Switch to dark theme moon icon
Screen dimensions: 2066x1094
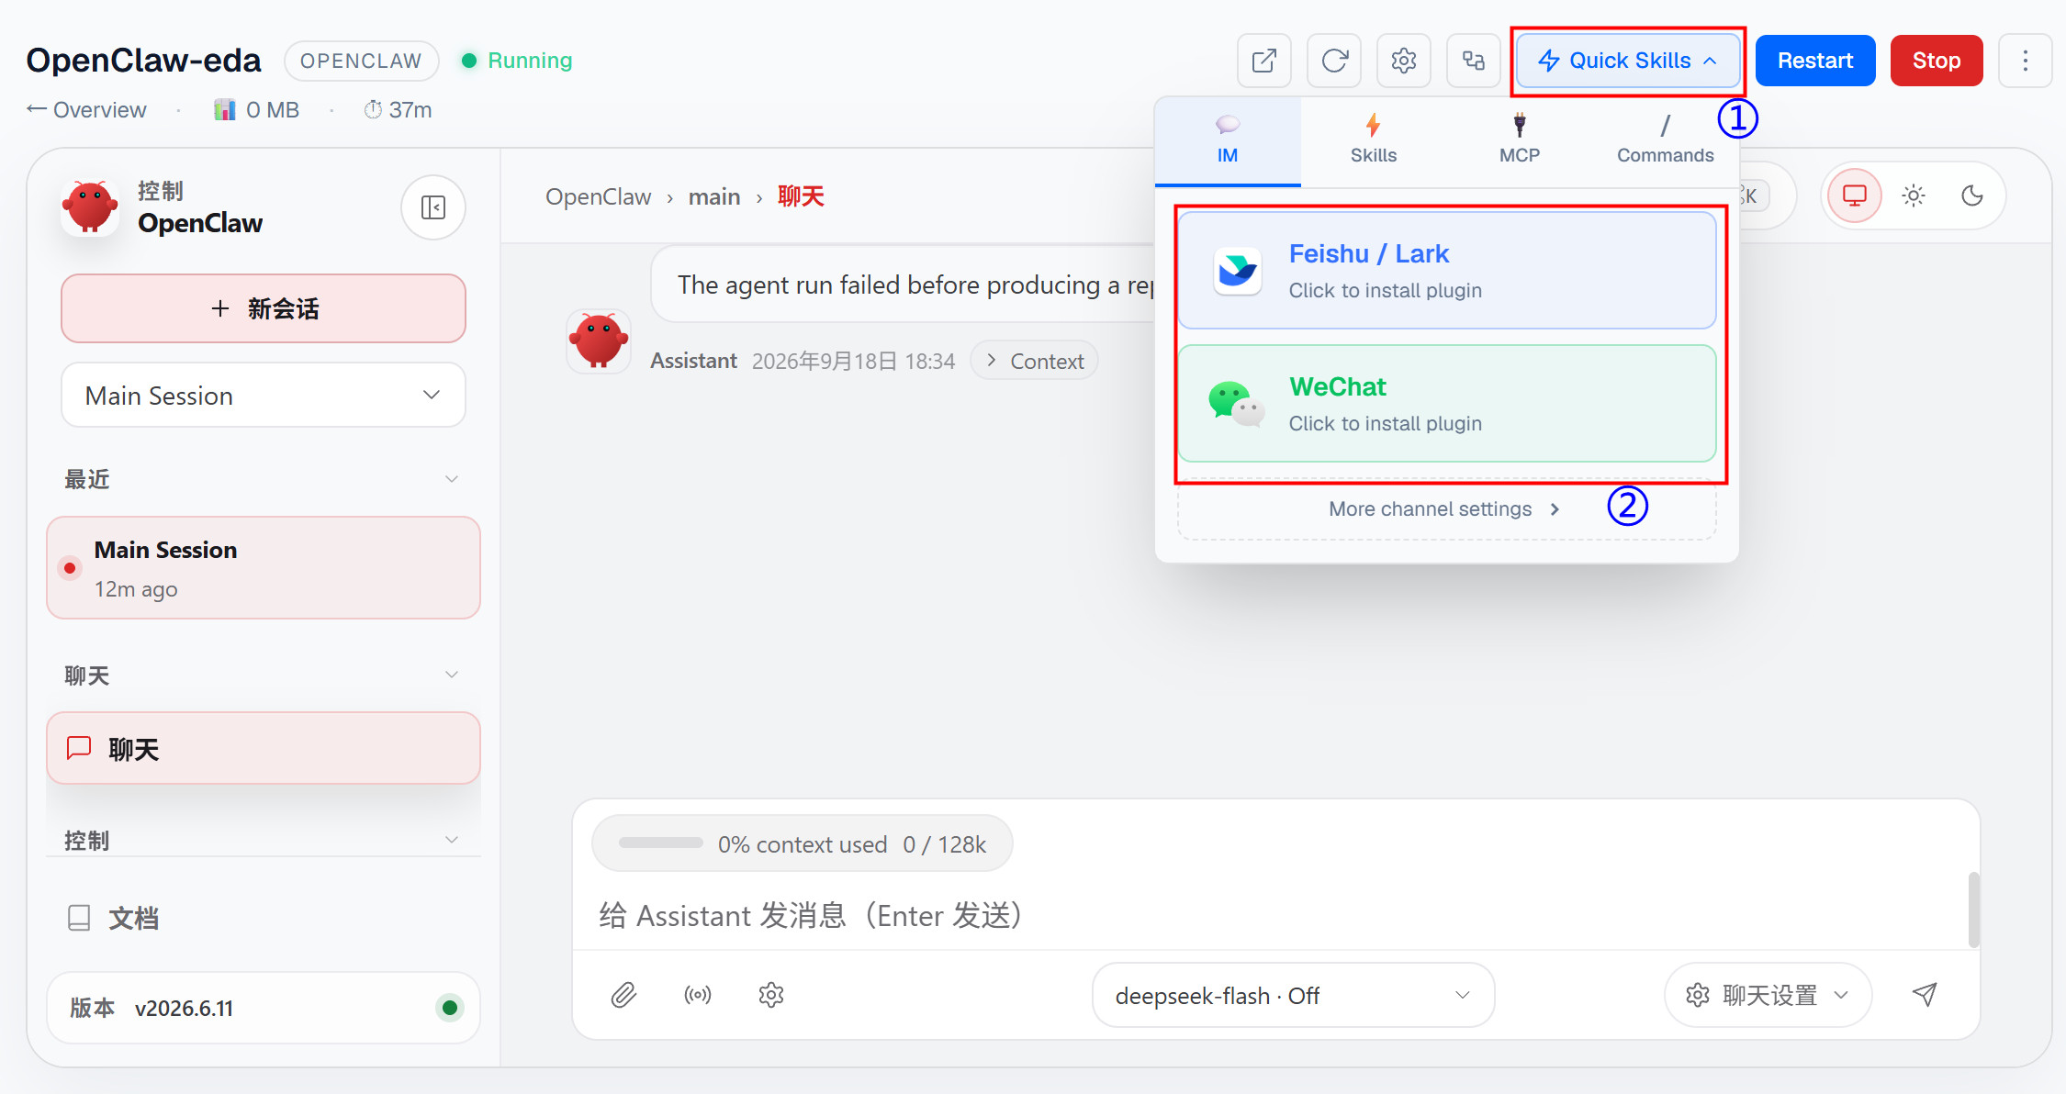(1972, 195)
